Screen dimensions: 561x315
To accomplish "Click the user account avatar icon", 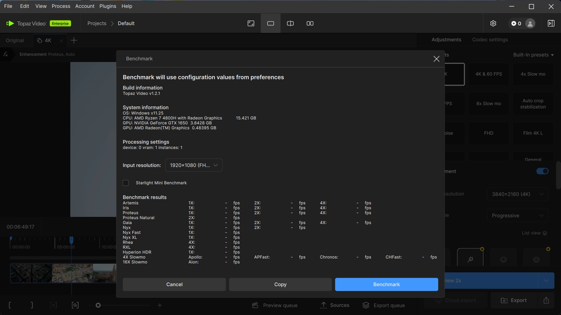I will tap(530, 23).
